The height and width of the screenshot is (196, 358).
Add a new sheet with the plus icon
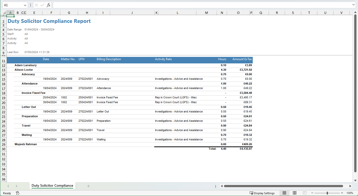(88, 186)
